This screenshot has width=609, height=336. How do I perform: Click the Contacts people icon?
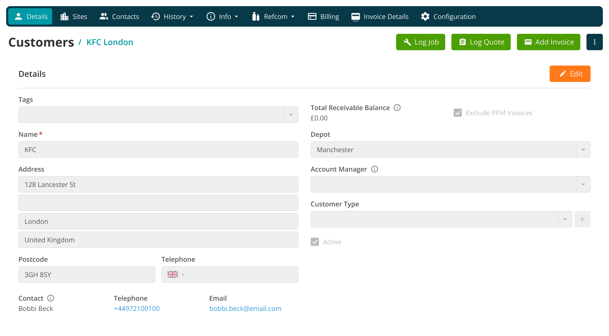tap(104, 16)
